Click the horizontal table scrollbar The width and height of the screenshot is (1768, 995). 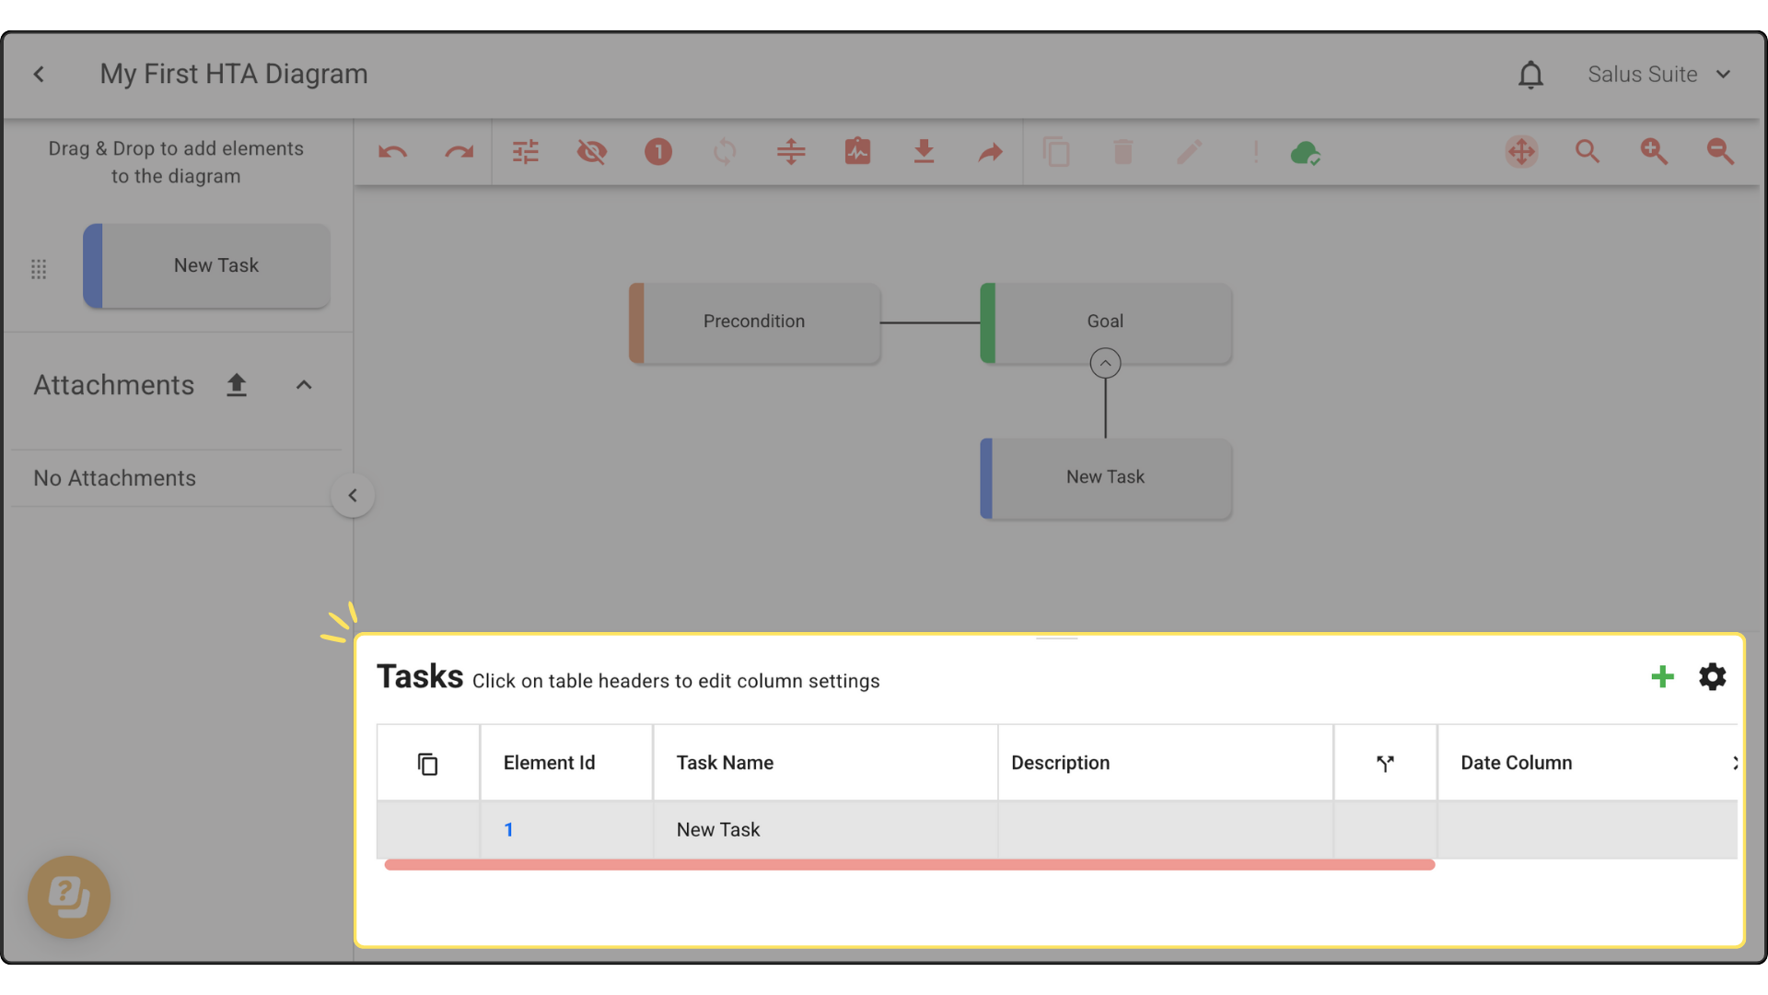(x=909, y=865)
